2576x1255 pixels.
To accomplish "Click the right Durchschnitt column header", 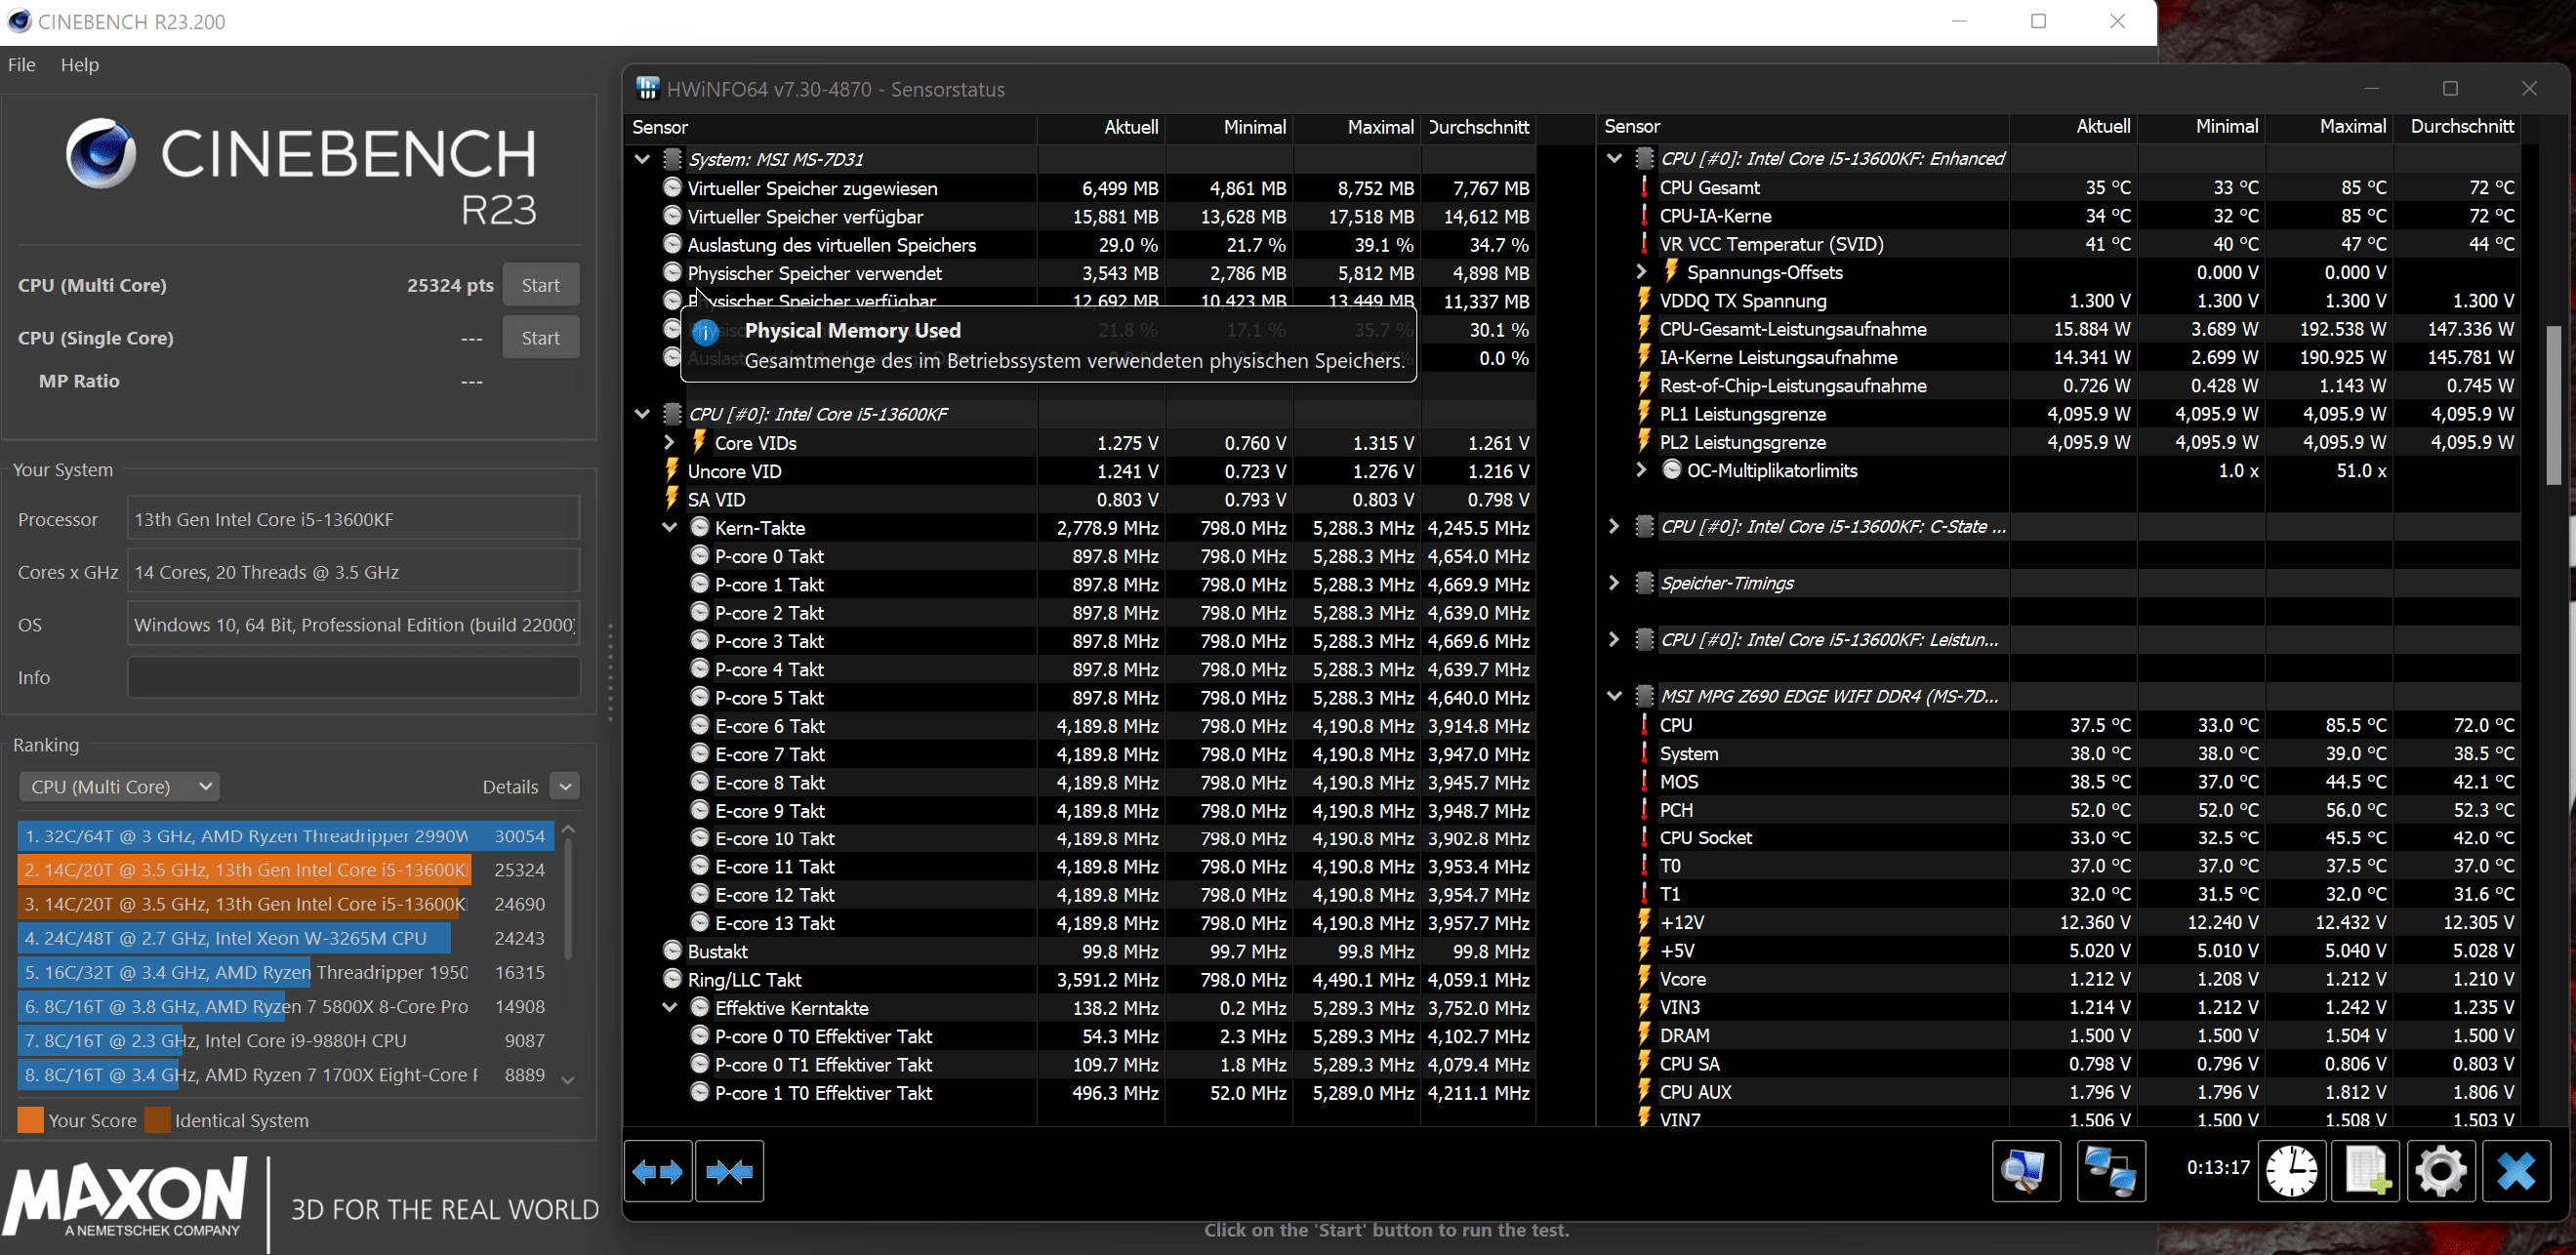I will pos(2457,126).
